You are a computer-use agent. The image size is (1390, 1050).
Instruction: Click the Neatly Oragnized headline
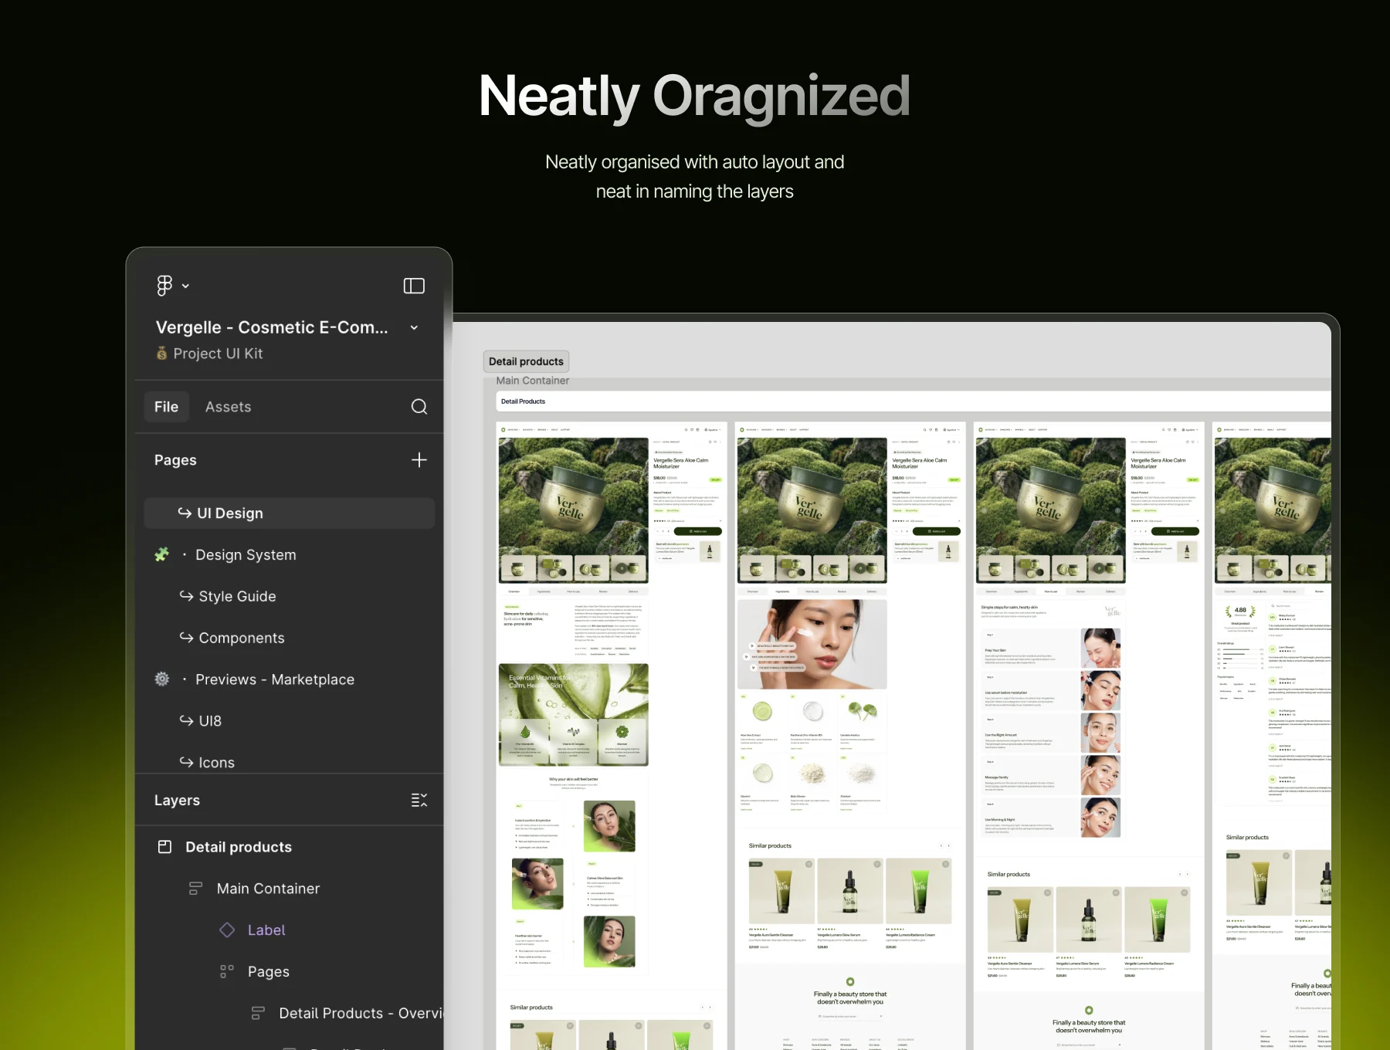(x=694, y=97)
